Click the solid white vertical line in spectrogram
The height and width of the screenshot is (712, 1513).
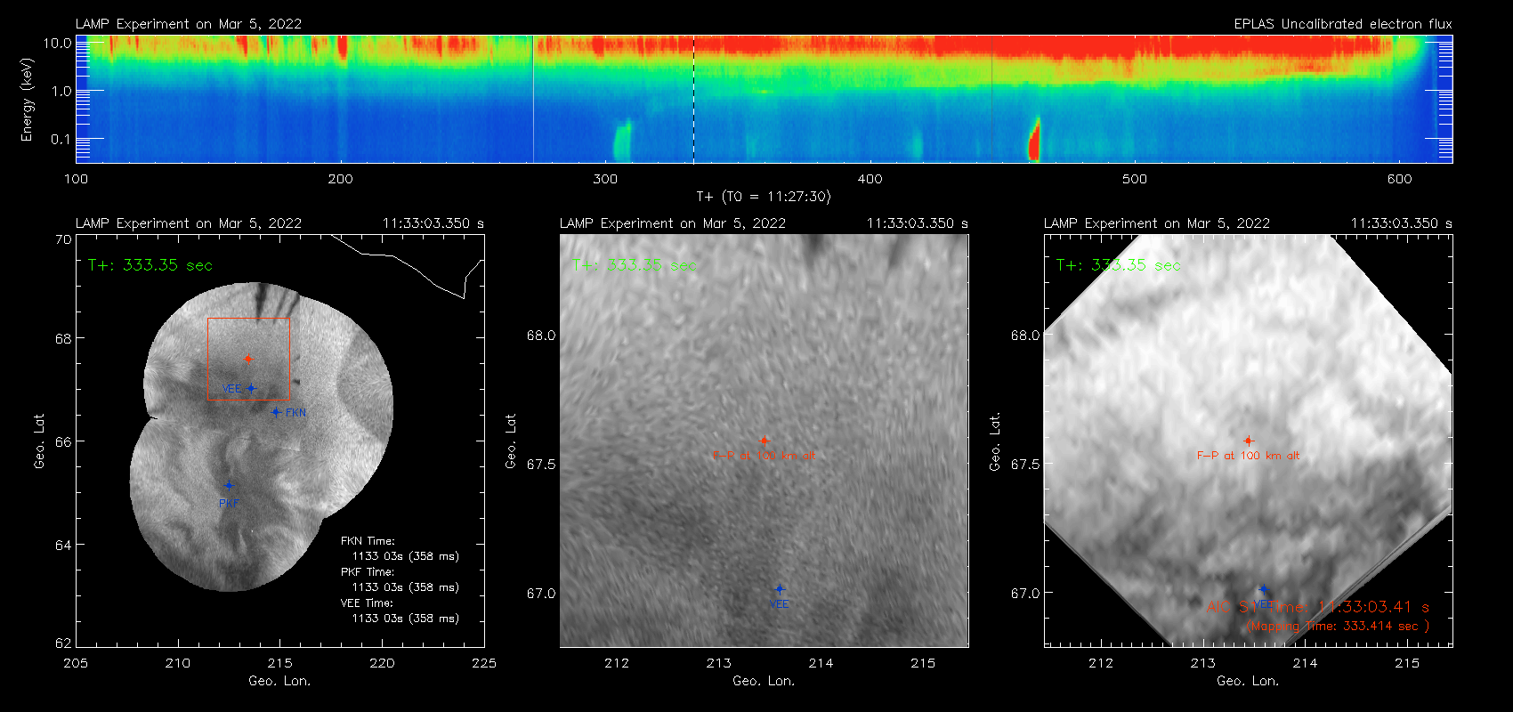click(x=533, y=99)
